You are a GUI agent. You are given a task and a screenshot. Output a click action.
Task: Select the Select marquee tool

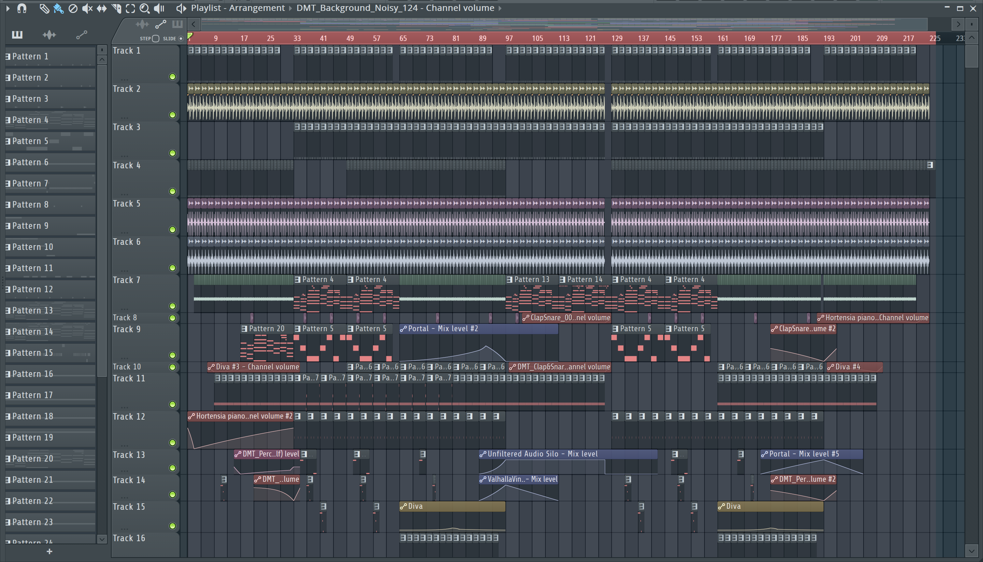point(130,9)
